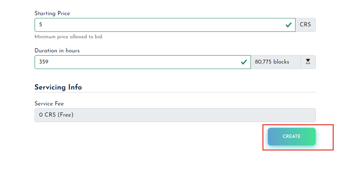Image resolution: width=346 pixels, height=174 pixels.
Task: Click the word 'blocks' next to 80,775
Action: click(x=281, y=62)
